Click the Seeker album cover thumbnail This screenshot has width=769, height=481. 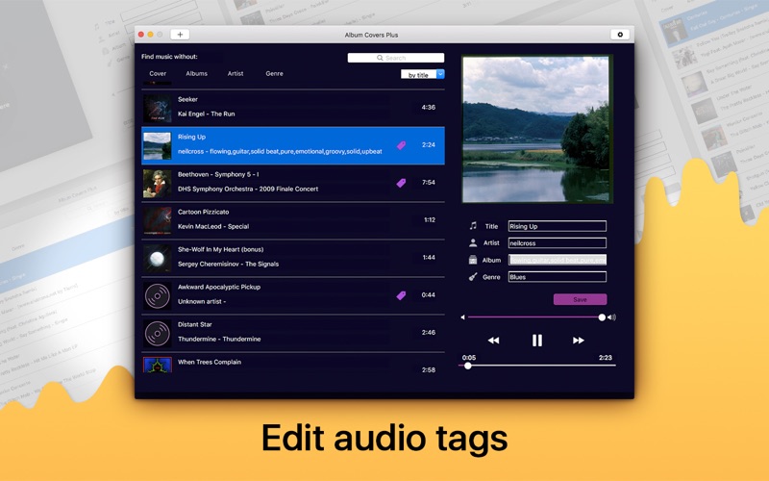click(158, 108)
